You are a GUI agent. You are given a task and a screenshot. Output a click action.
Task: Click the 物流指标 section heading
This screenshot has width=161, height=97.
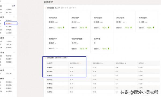(50, 58)
